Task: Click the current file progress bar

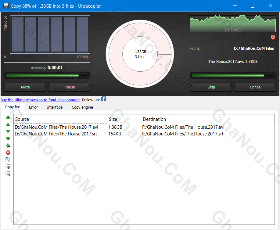Action: tap(233, 76)
